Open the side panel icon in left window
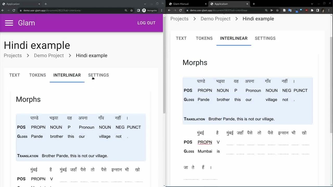Viewport: 333px width, 187px height. click(x=138, y=10)
